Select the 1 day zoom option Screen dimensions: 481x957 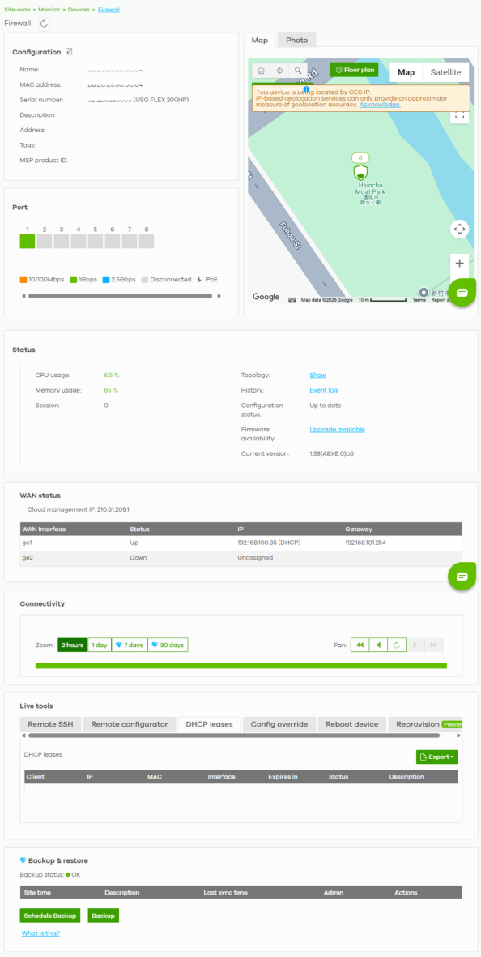coord(100,645)
